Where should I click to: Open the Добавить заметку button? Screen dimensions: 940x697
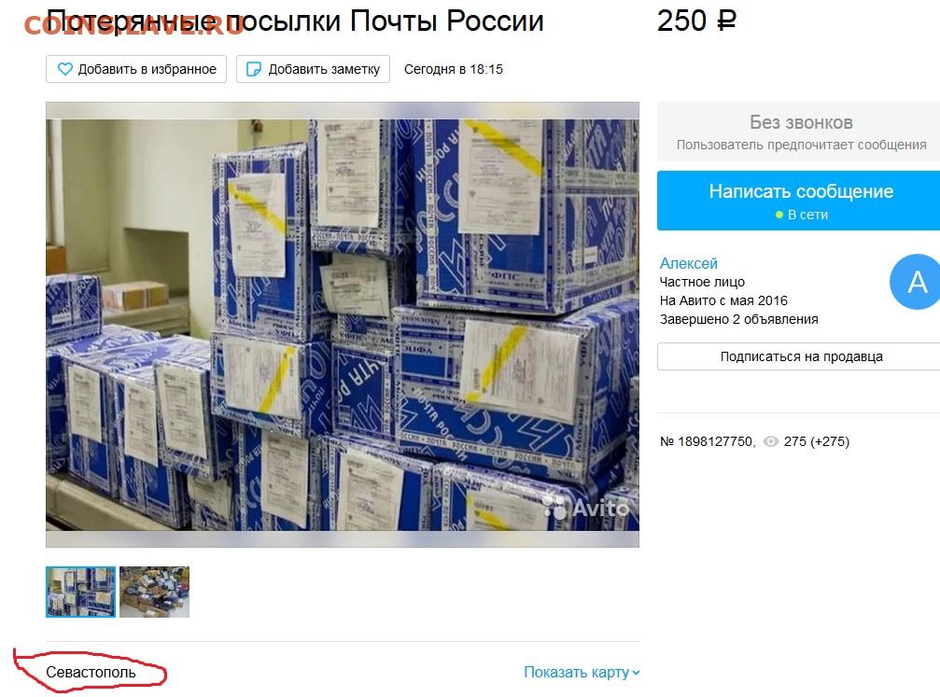(313, 69)
